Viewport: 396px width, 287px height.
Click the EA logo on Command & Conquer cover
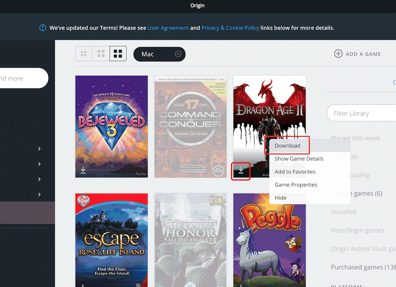[218, 171]
